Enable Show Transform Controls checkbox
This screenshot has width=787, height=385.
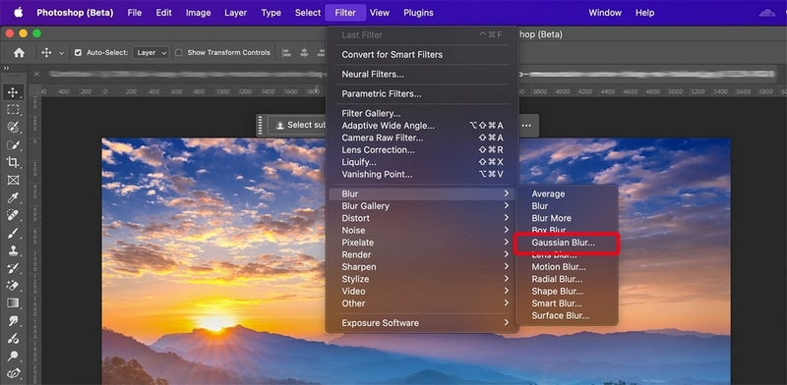[179, 53]
